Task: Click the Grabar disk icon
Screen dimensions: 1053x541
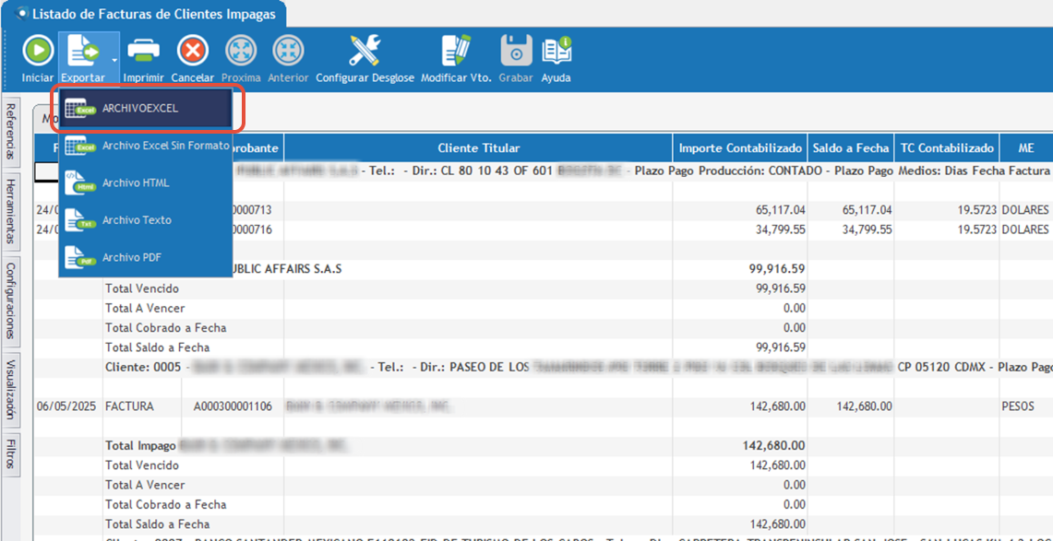Action: click(x=516, y=51)
